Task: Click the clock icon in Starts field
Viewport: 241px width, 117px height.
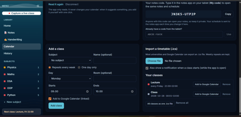Action: (x=87, y=92)
